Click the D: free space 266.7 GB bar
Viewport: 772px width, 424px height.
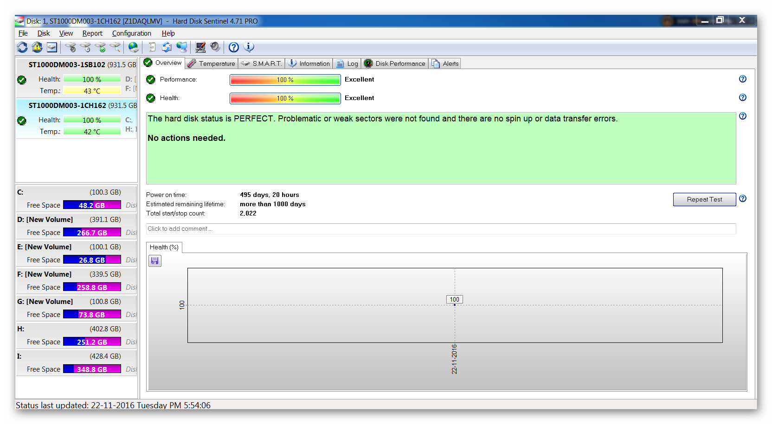[x=92, y=233]
